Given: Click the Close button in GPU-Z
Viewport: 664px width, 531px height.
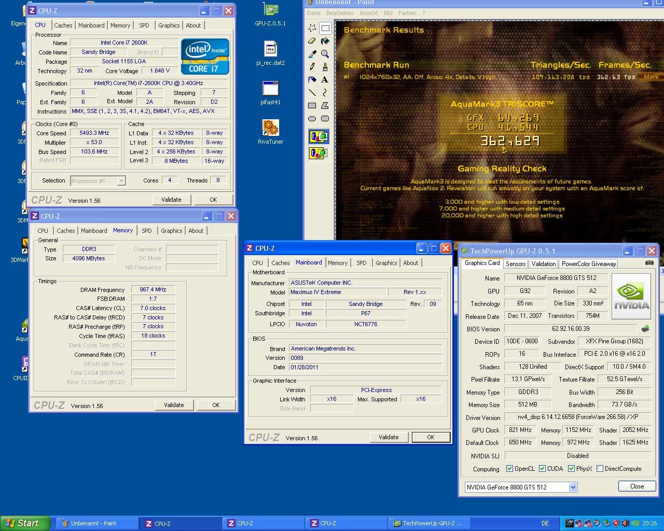Looking at the screenshot, I should click(637, 486).
